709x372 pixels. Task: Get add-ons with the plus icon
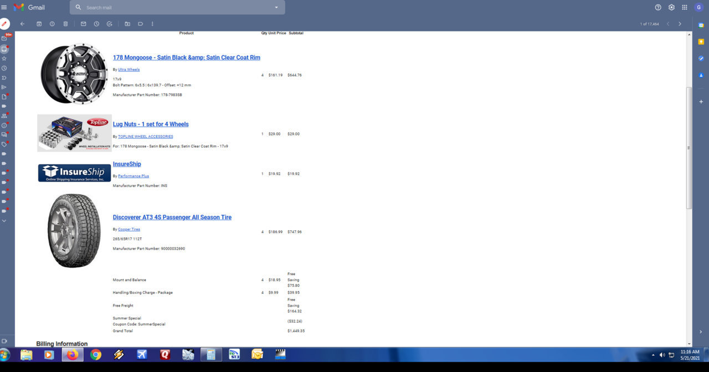tap(701, 102)
